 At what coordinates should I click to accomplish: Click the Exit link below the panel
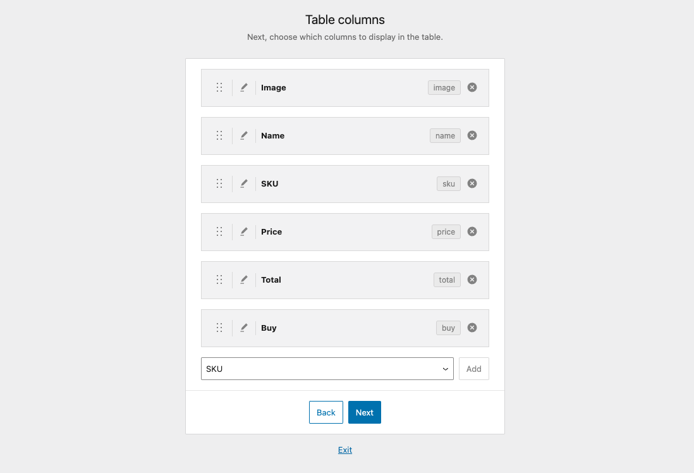tap(344, 450)
